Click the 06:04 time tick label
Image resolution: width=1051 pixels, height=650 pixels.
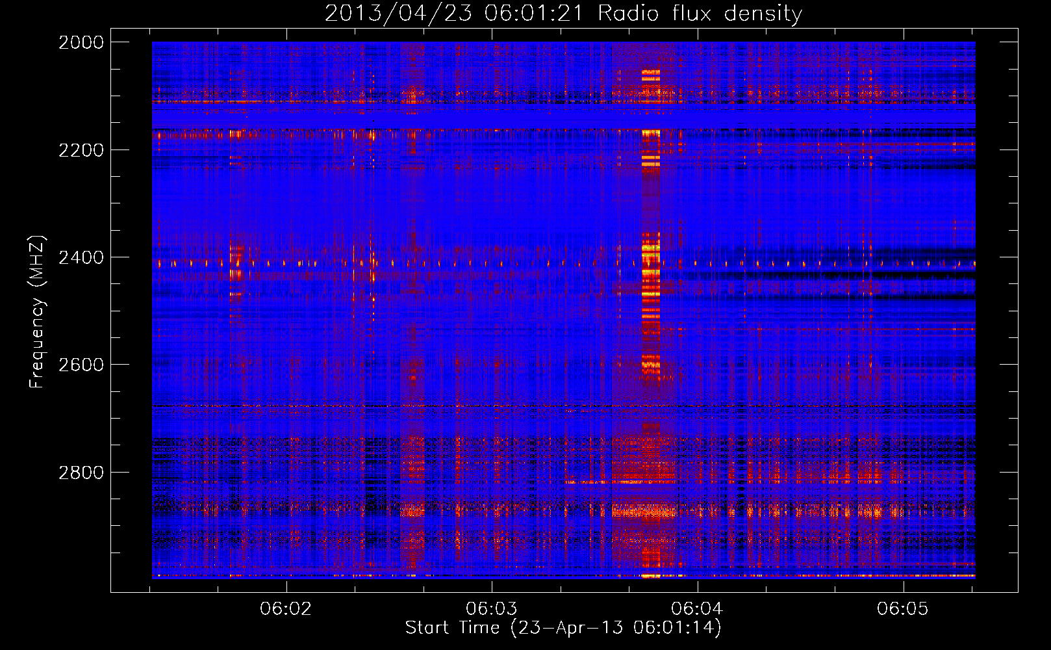click(x=697, y=609)
